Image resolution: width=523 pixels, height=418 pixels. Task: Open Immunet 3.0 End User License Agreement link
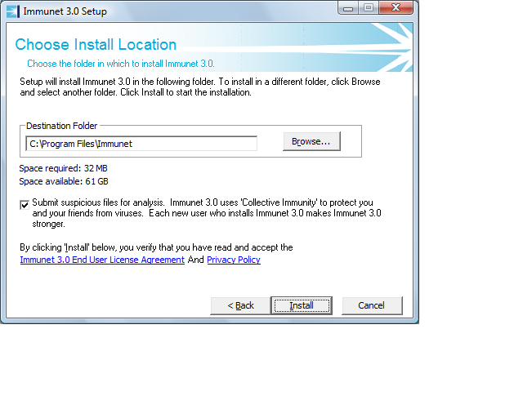[102, 260]
